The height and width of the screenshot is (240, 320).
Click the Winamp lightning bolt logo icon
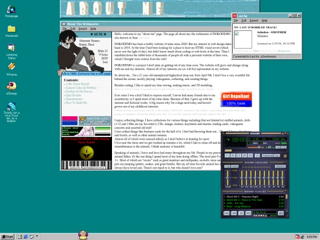[285, 156]
